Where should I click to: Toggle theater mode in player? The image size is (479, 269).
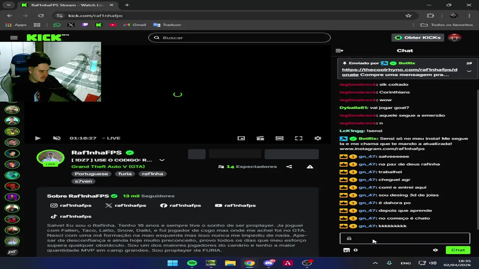pos(280,138)
